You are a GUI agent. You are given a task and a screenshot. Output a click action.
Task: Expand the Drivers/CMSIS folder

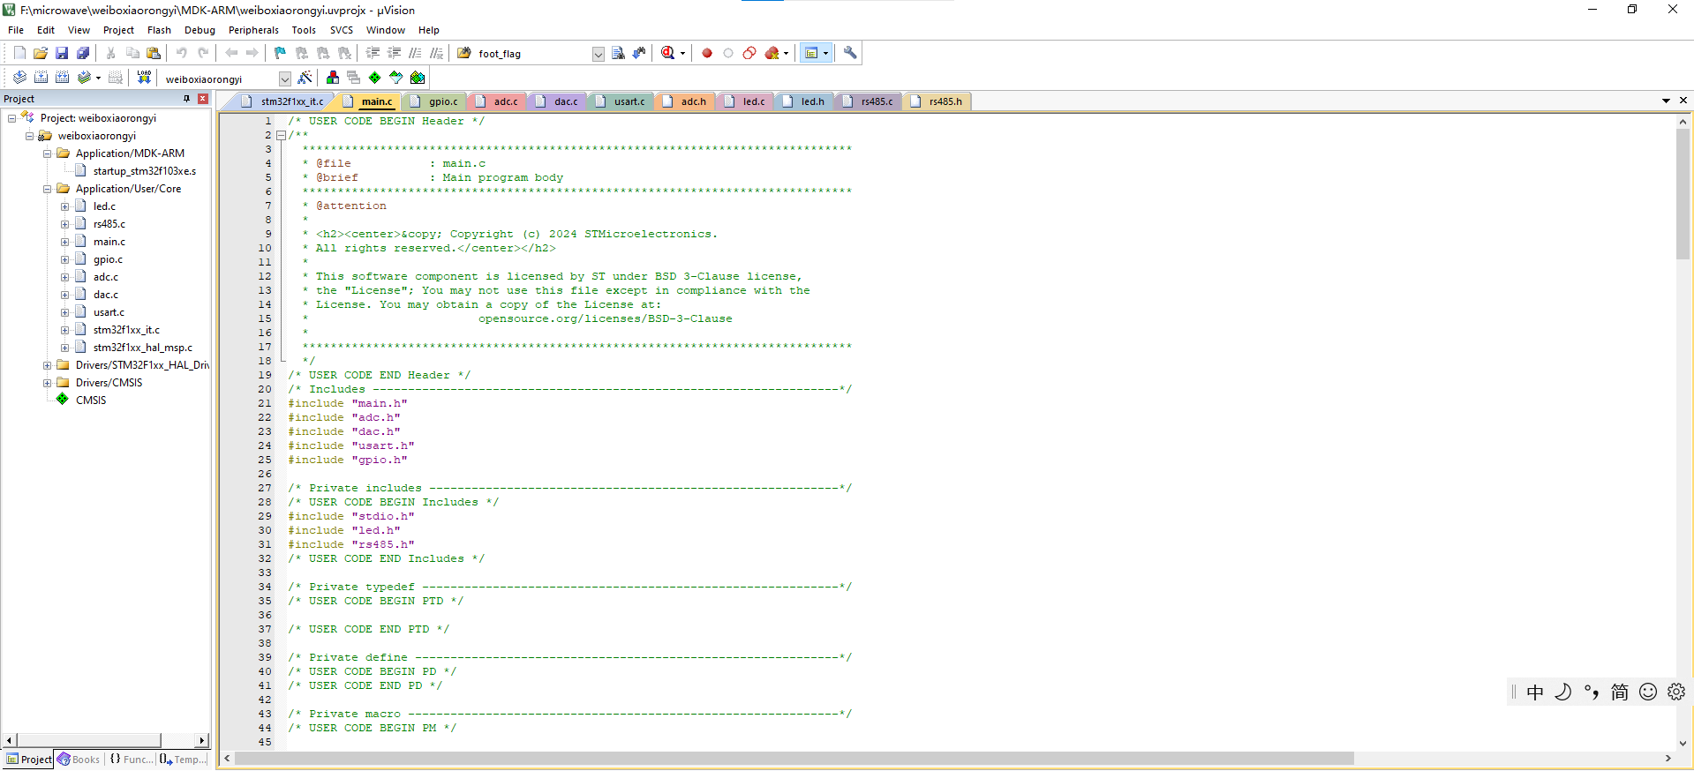[48, 383]
